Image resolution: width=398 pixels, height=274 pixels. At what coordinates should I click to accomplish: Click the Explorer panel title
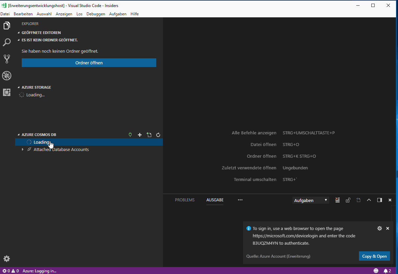coord(30,24)
